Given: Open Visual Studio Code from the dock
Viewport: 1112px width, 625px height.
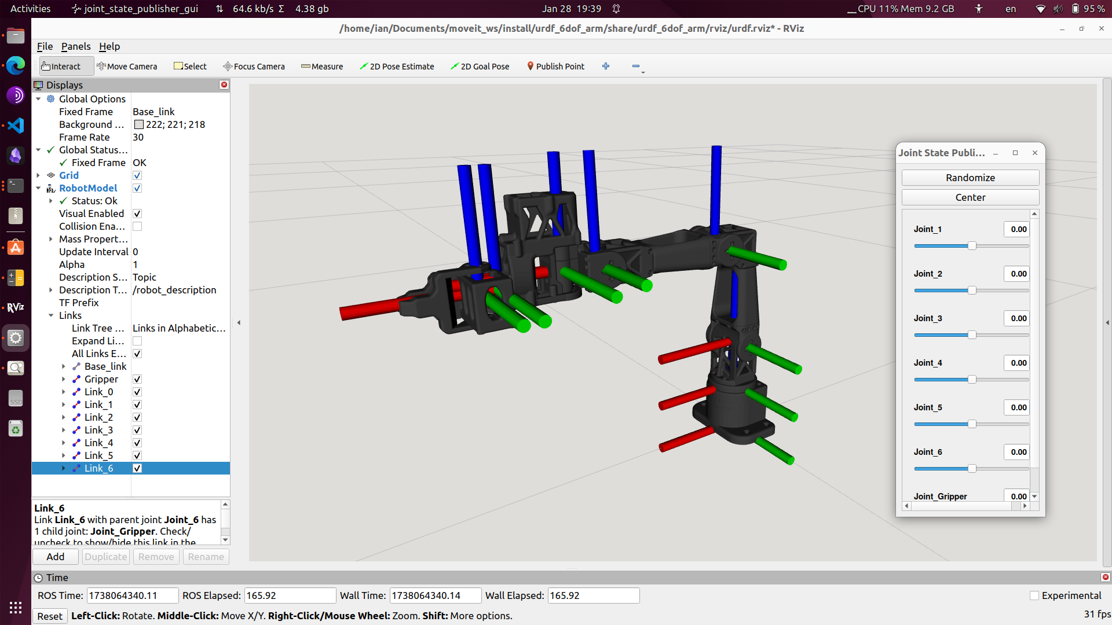Looking at the screenshot, I should pos(16,126).
